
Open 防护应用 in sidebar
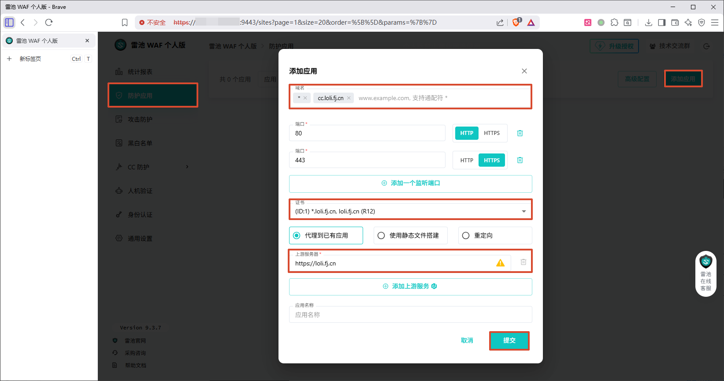point(153,95)
